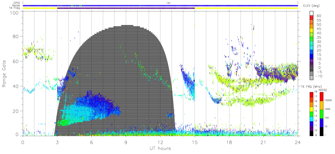Click the ELEV colorbar label '25'
Screen dimensions: 335x154
(x=319, y=46)
